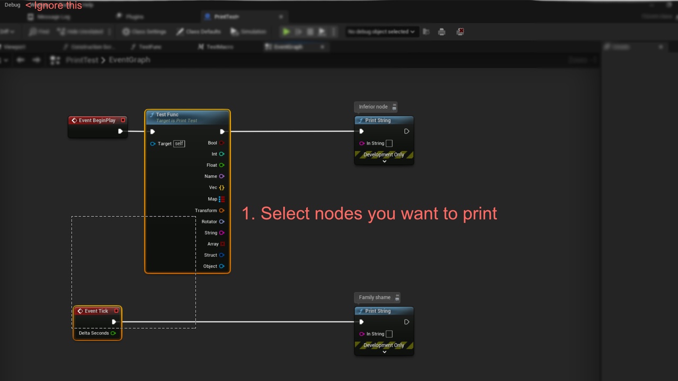Click the red delegate pin on Event Tick
The image size is (678, 381).
117,311
